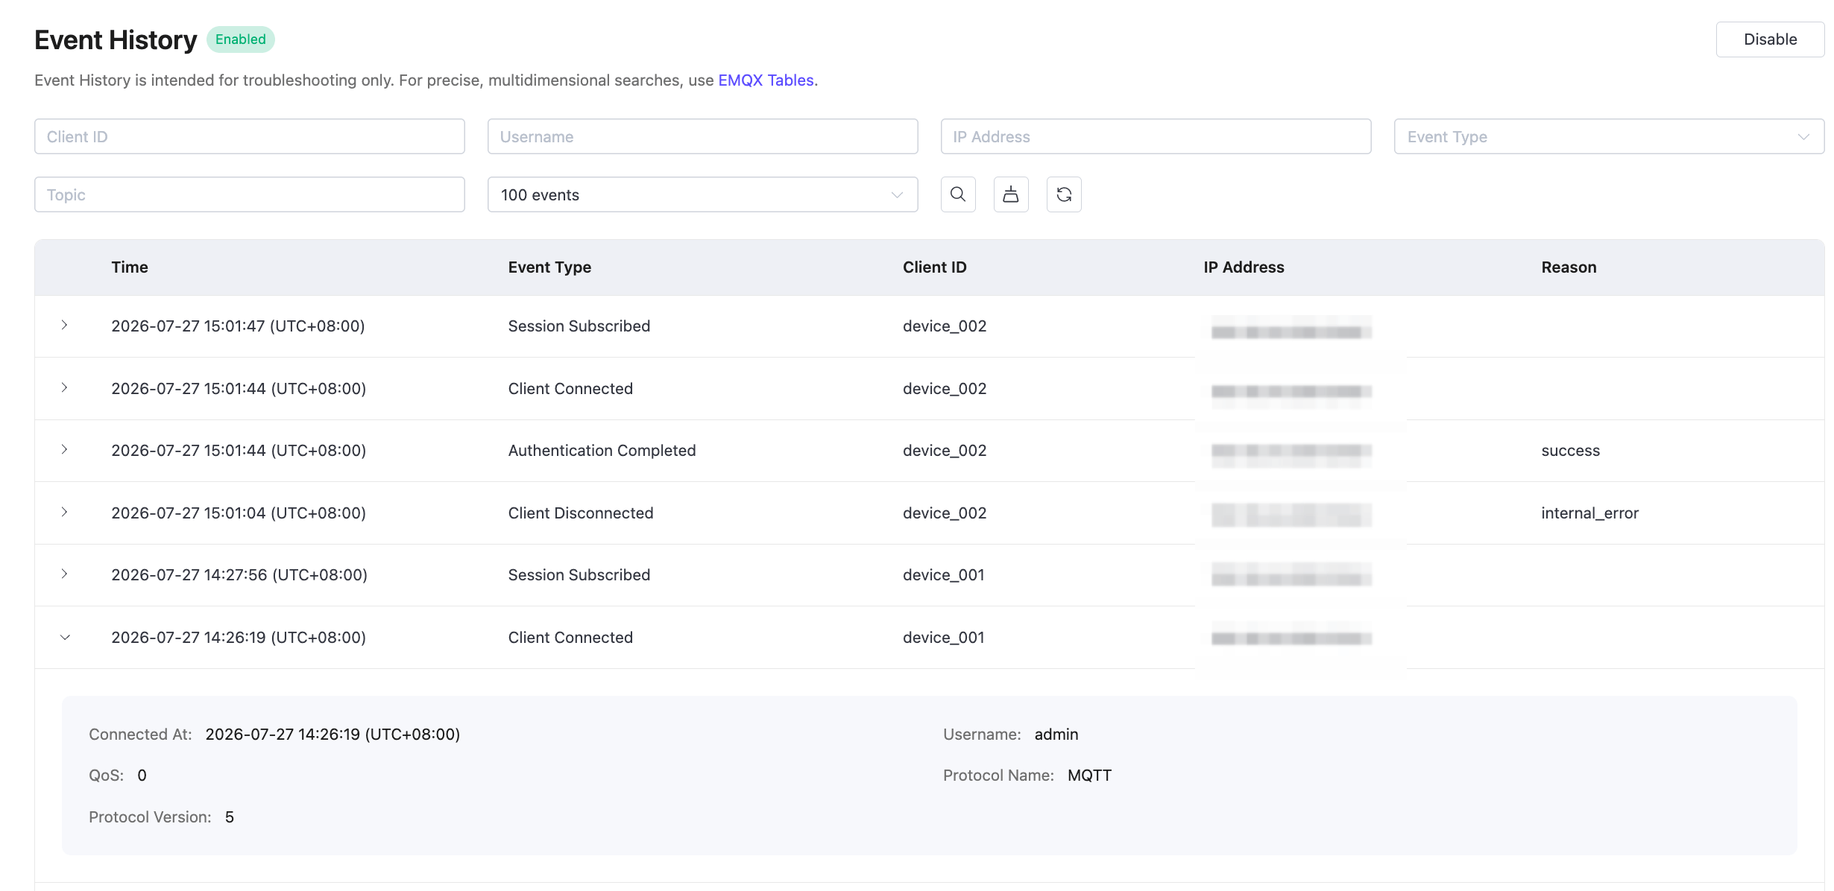Image resolution: width=1834 pixels, height=891 pixels.
Task: Click device_001 in the 14:26:19 row
Action: point(943,638)
